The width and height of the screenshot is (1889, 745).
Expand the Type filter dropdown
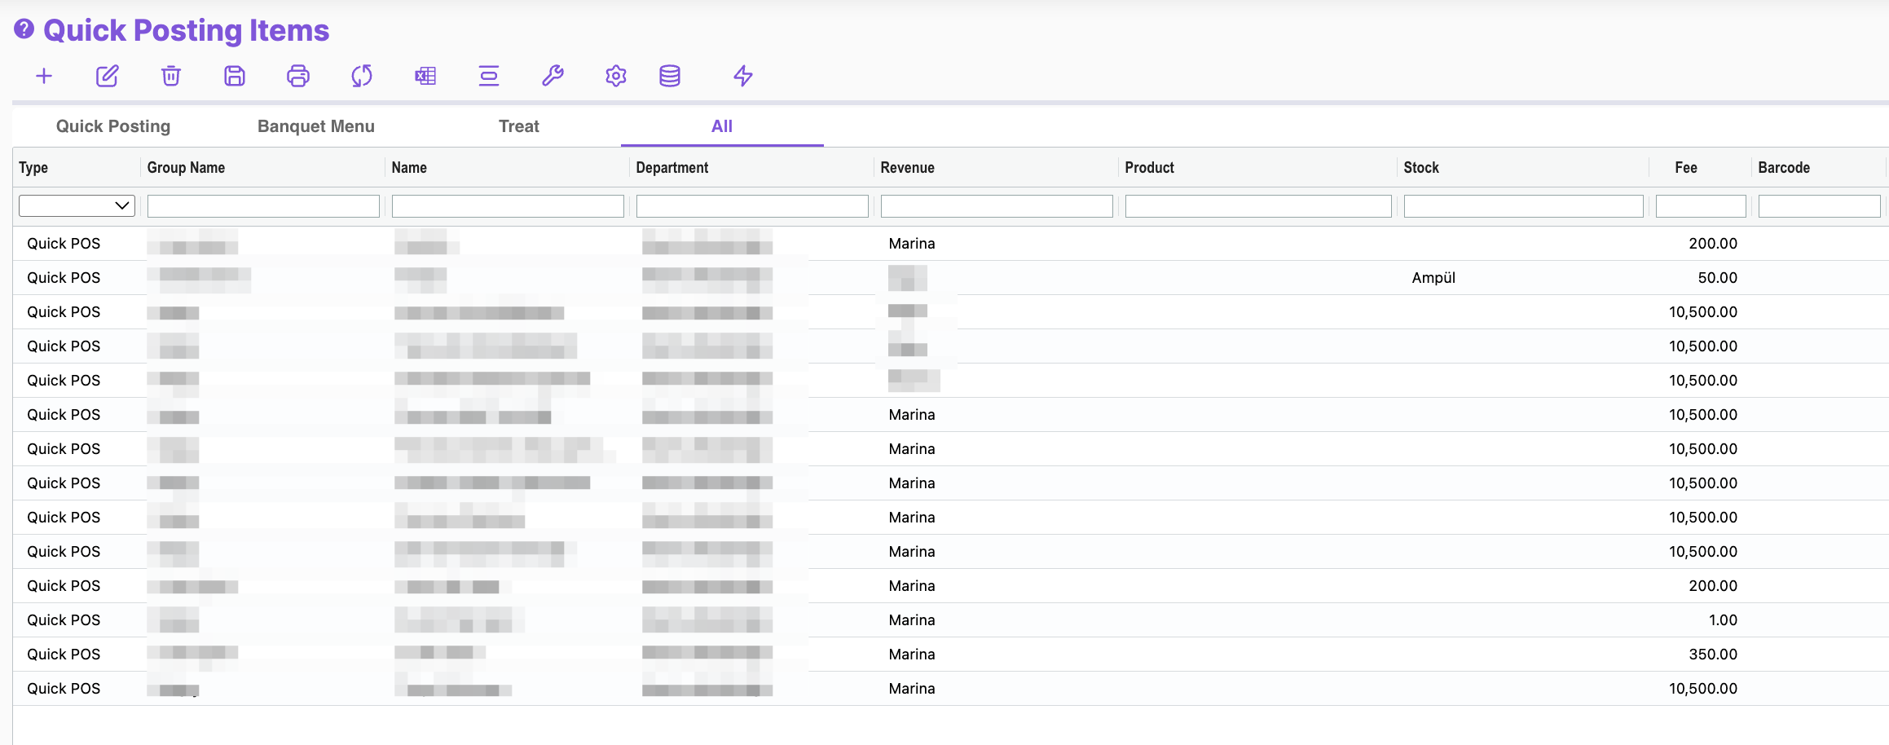pyautogui.click(x=77, y=205)
